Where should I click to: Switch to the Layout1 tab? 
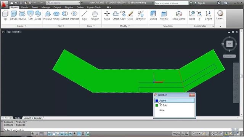pos(27,118)
